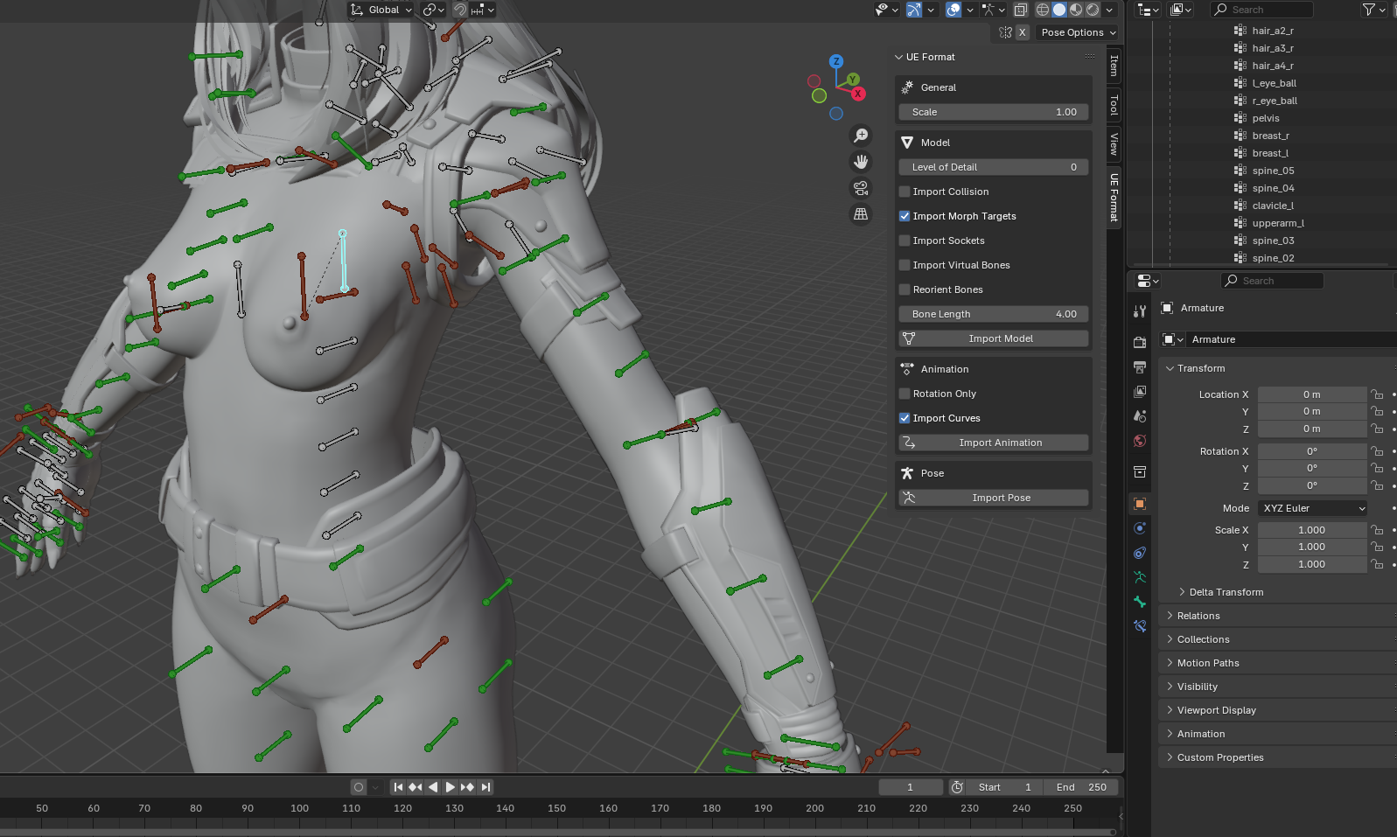The width and height of the screenshot is (1397, 837).
Task: Open the Pose Options dropdown
Action: pos(1079,32)
